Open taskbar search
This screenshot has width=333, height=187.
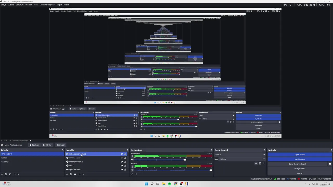tap(152, 184)
